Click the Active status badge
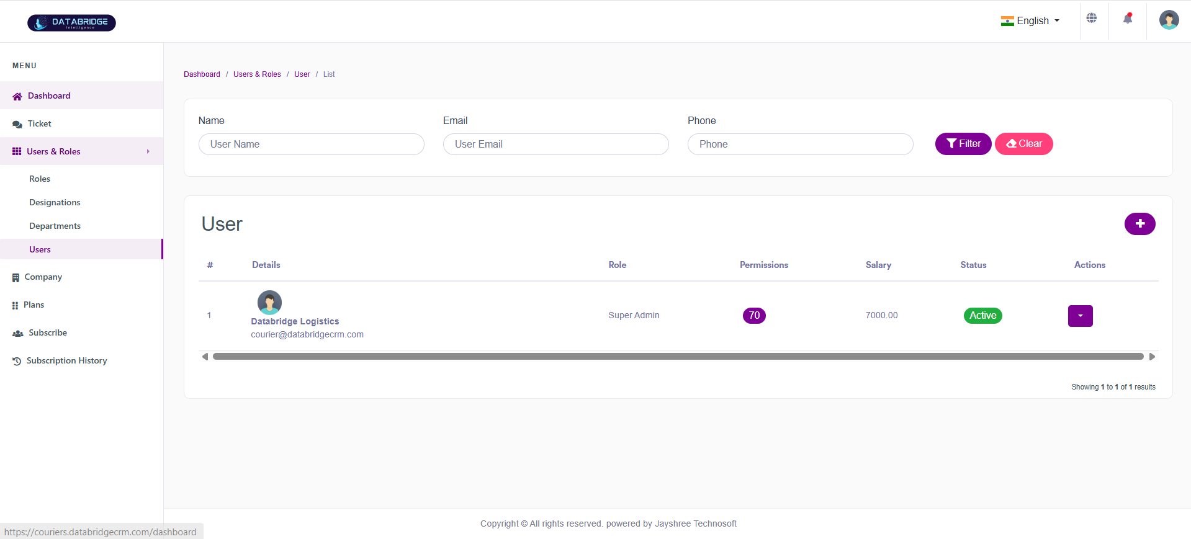The image size is (1191, 539). pos(982,316)
